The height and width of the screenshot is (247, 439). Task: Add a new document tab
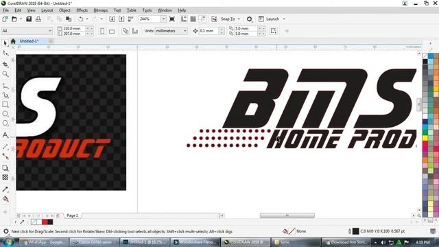point(51,41)
